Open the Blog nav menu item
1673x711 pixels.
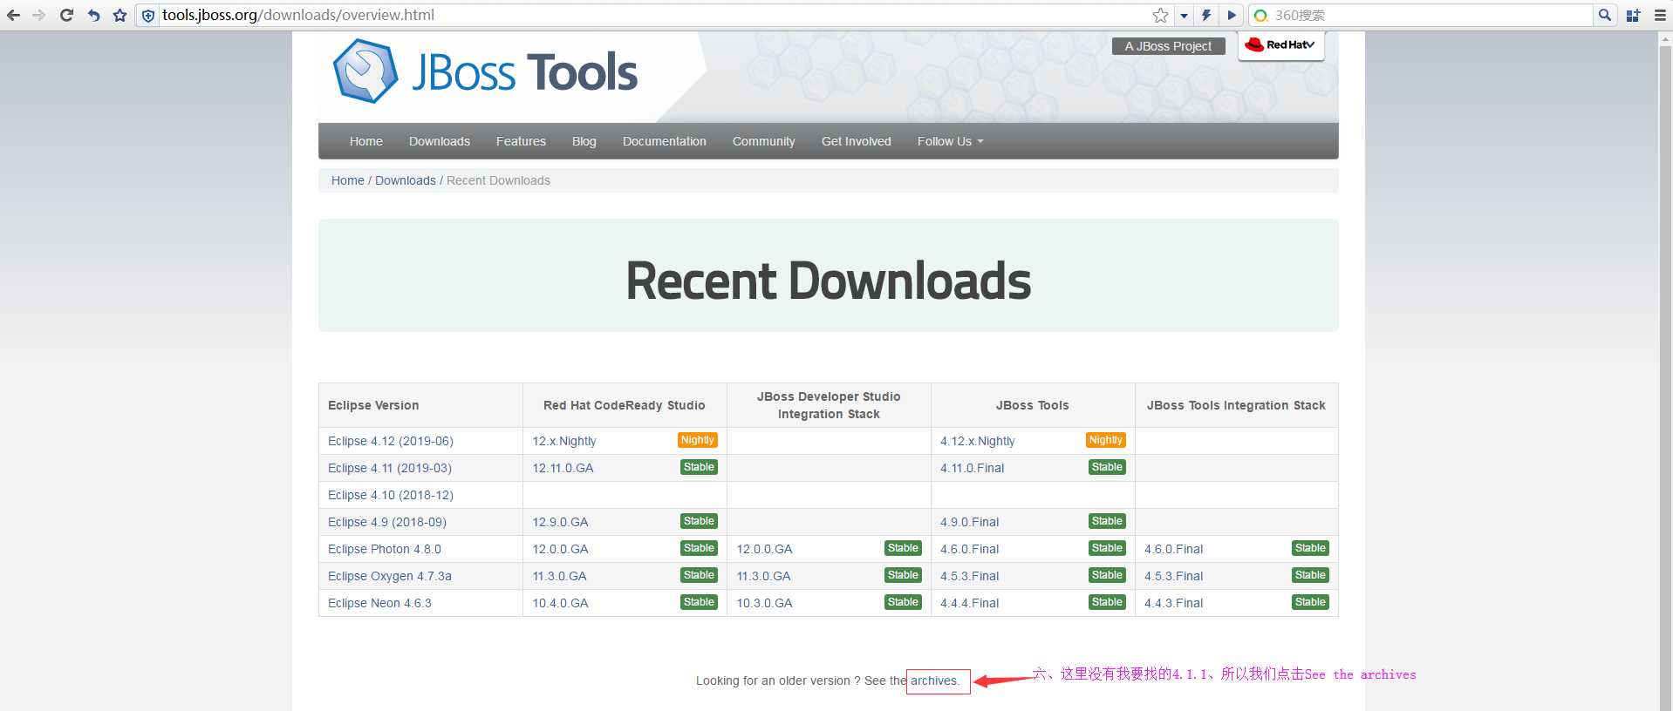(584, 141)
